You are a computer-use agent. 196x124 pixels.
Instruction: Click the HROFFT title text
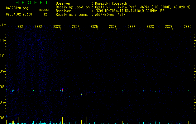[x=32, y=2]
